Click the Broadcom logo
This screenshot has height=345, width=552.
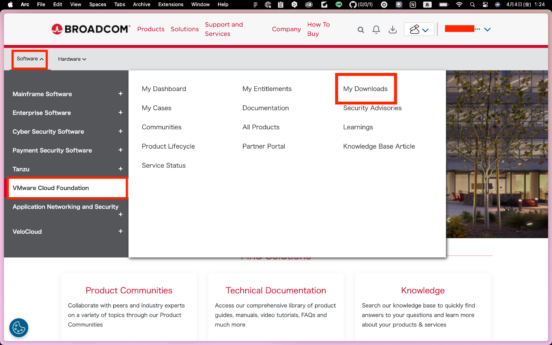(x=91, y=29)
